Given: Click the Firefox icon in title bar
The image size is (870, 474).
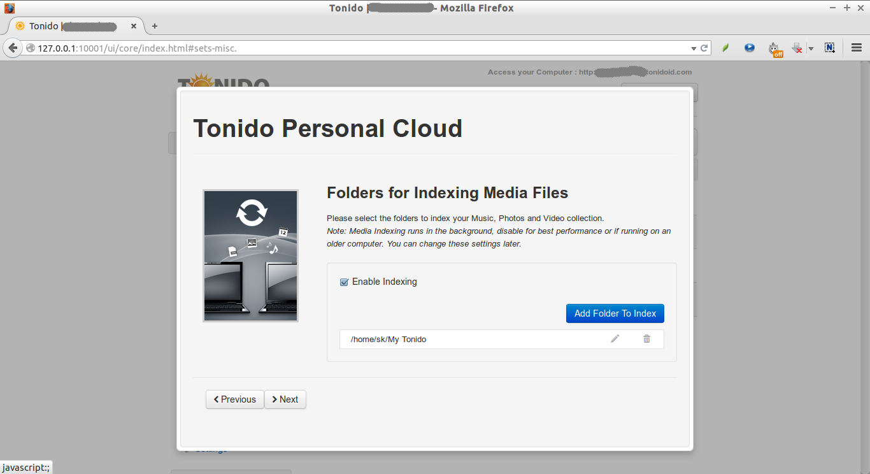Looking at the screenshot, I should click(x=10, y=8).
